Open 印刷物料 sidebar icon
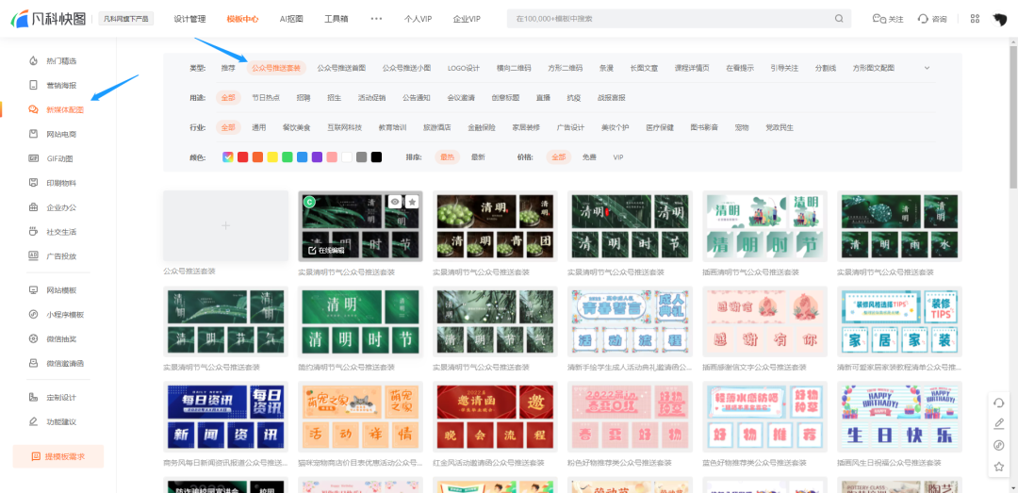 coord(34,183)
